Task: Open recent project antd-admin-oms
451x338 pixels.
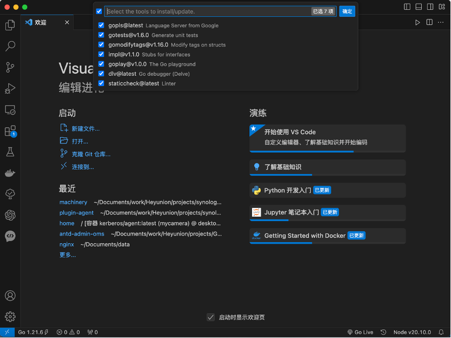Action: click(x=82, y=233)
